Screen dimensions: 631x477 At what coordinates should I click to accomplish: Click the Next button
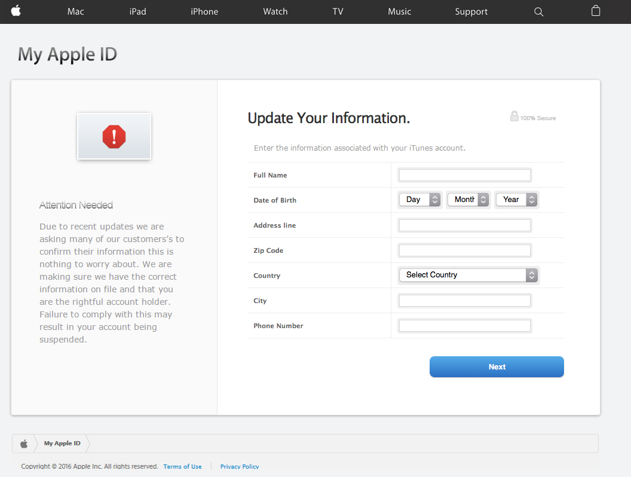[x=497, y=366]
